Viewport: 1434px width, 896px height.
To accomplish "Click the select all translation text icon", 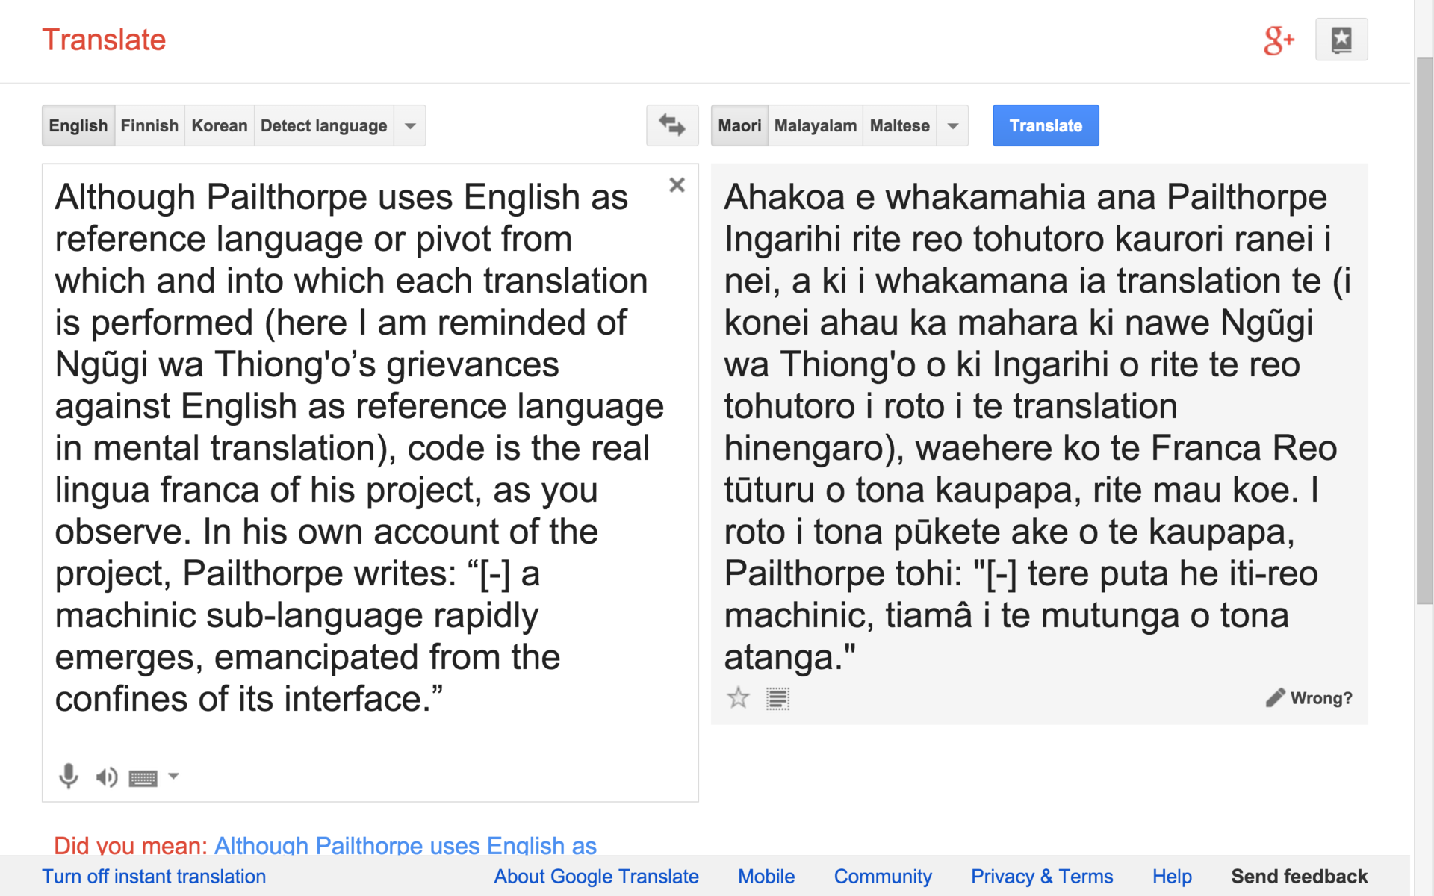I will click(777, 699).
